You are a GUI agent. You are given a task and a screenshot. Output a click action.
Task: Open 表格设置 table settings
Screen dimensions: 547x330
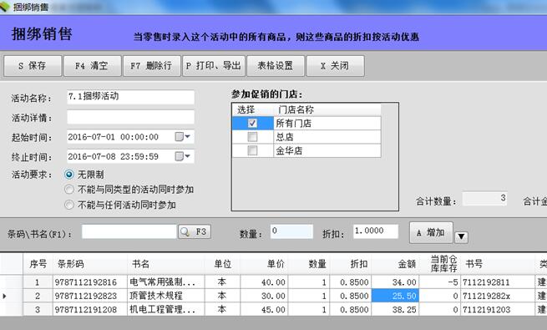pyautogui.click(x=276, y=65)
